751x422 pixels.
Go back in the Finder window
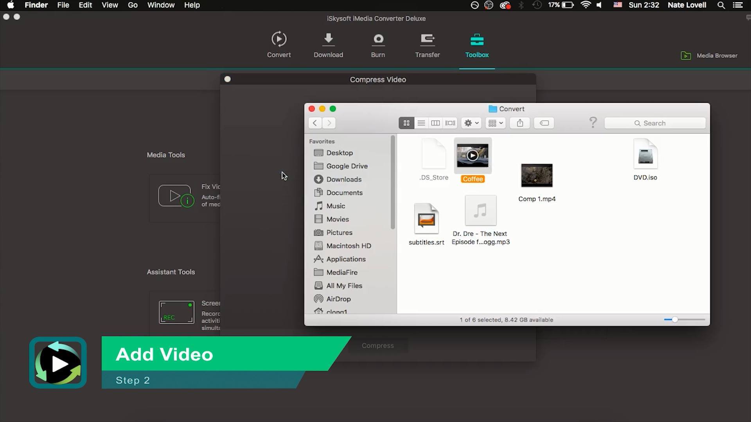coord(315,123)
